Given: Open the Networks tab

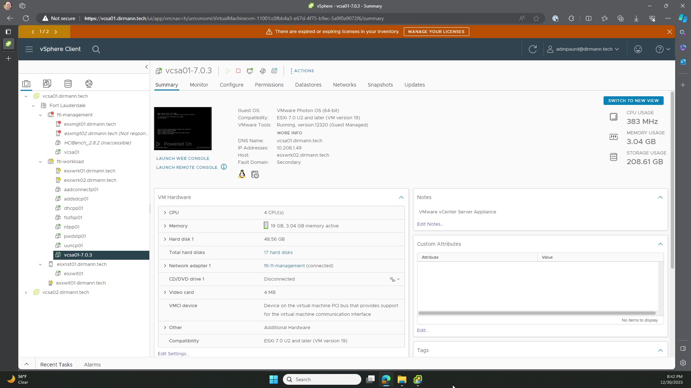Looking at the screenshot, I should click(344, 85).
